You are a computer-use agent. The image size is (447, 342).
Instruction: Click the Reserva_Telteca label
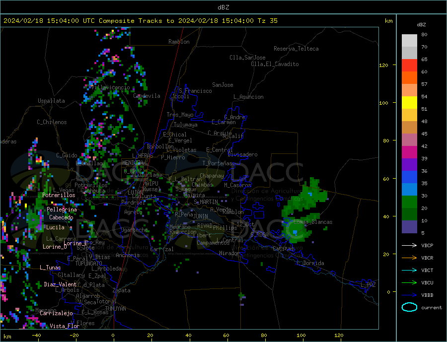[x=296, y=49]
